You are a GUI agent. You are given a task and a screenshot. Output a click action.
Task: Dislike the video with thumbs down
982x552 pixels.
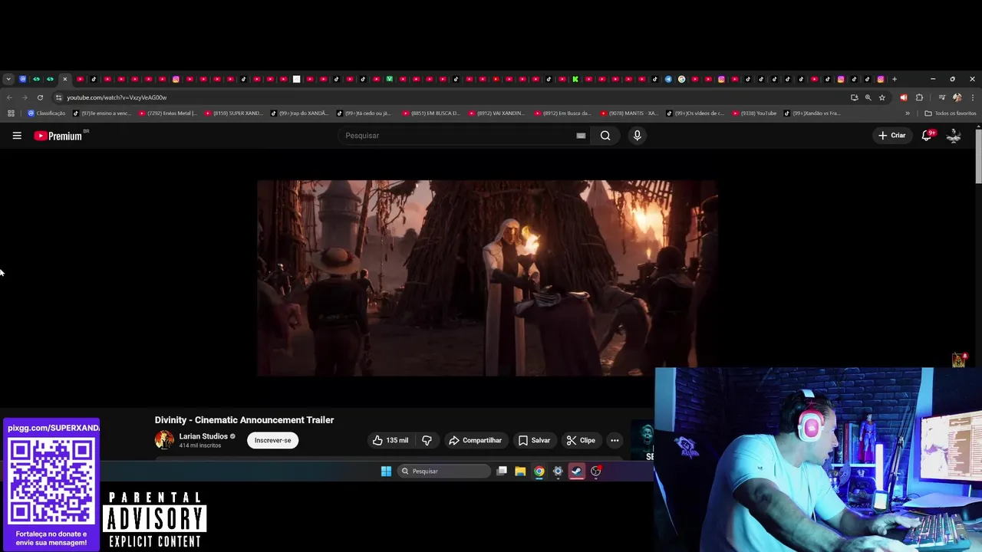click(x=427, y=440)
